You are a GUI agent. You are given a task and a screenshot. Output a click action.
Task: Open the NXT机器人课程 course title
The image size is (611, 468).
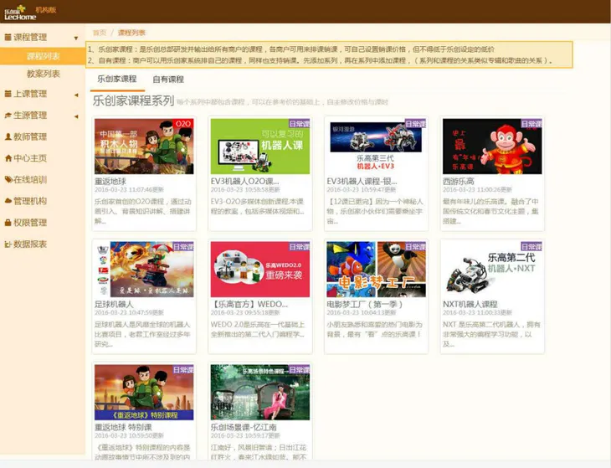click(x=470, y=305)
